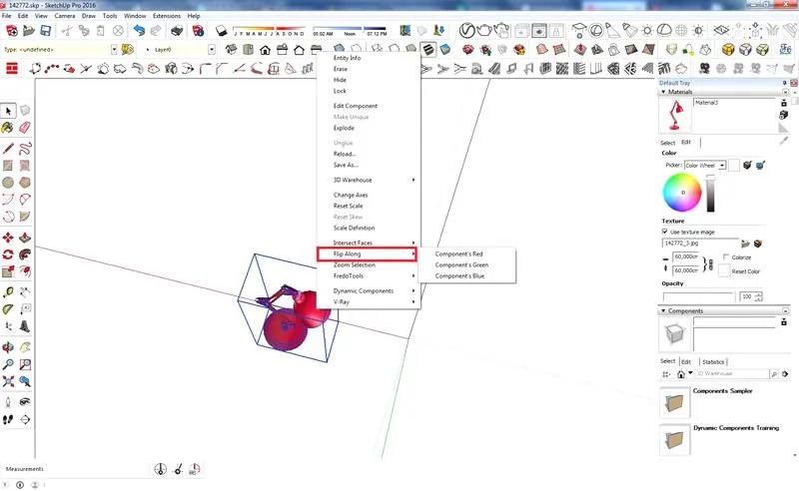
Task: Open the Color Wheel picker dropdown
Action: click(722, 166)
